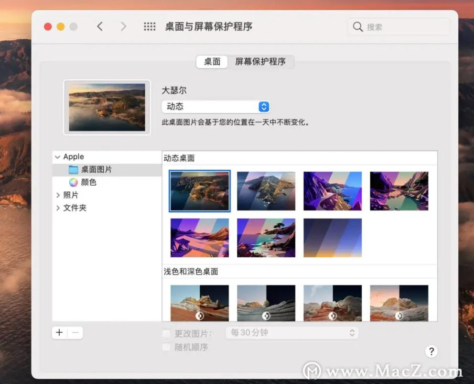Click the magnifier icon in the search field
The height and width of the screenshot is (384, 474).
[358, 27]
